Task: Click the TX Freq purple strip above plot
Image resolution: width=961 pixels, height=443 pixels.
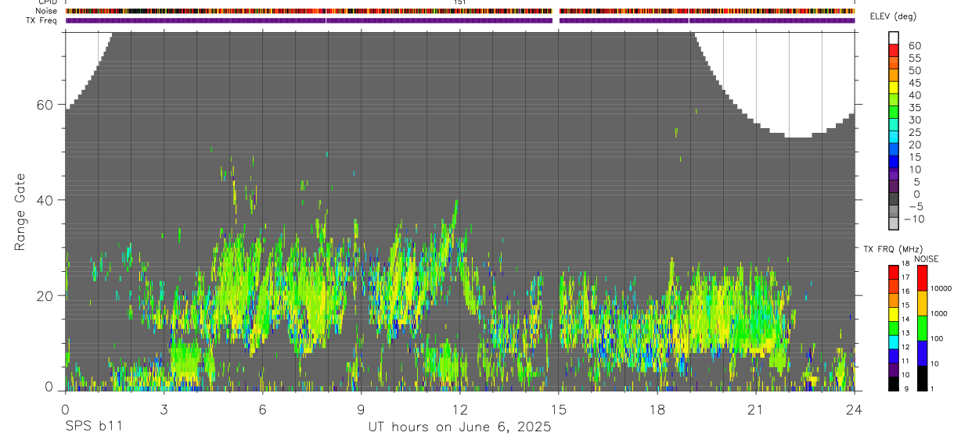Action: pyautogui.click(x=460, y=20)
